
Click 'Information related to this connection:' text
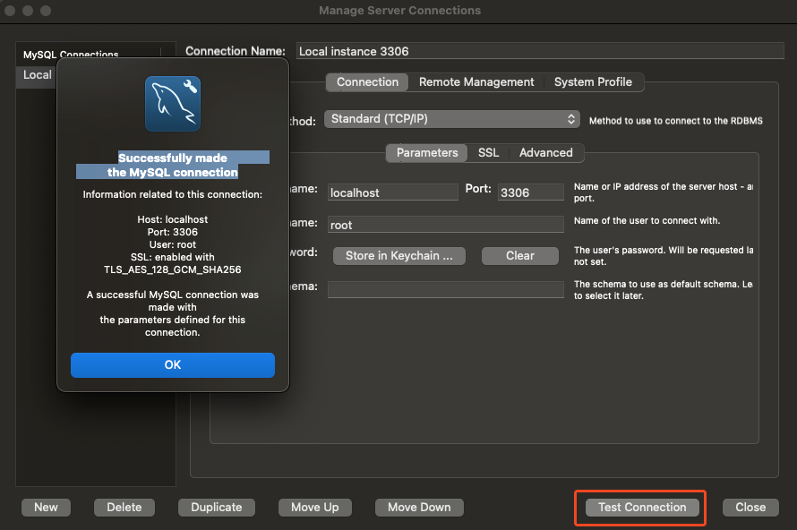coord(173,194)
